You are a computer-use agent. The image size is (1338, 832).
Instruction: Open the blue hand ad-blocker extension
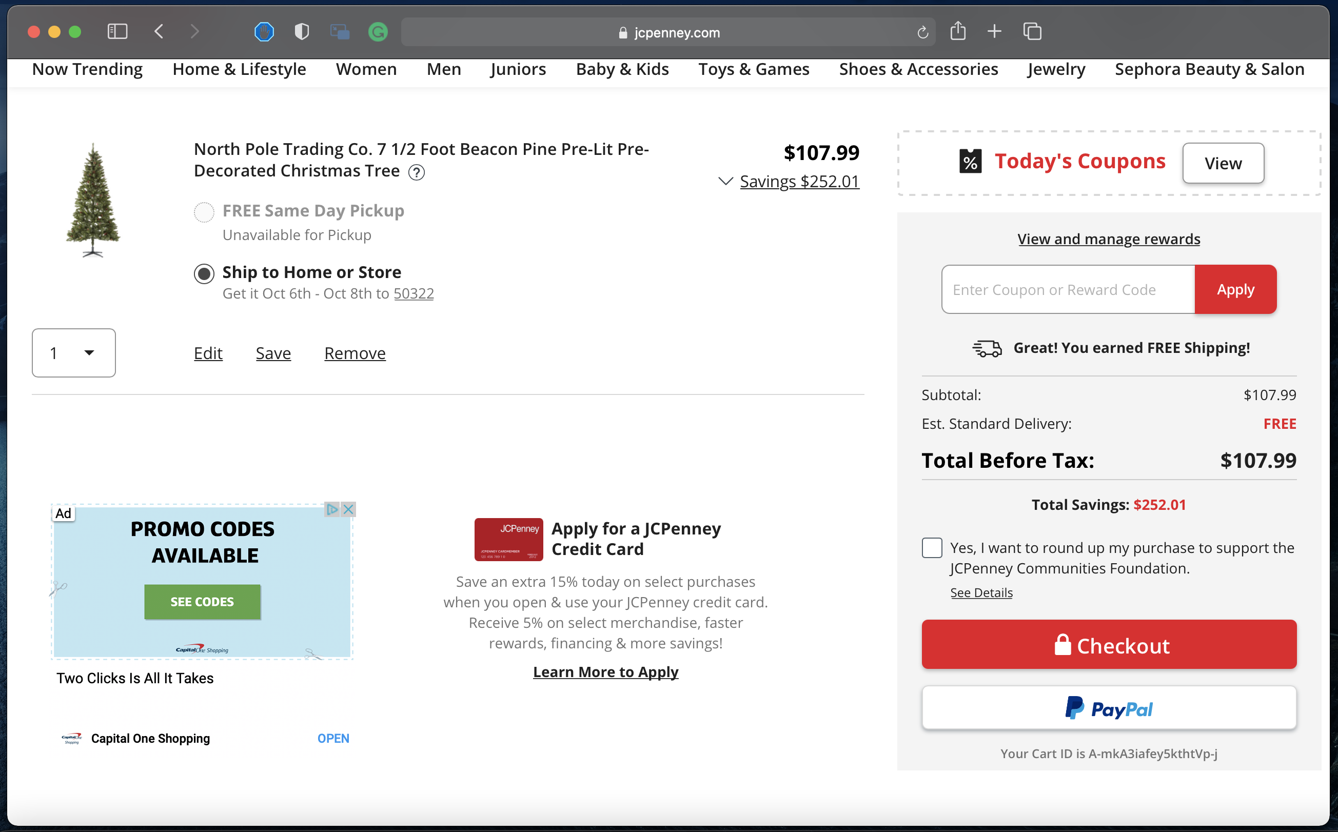(x=264, y=32)
